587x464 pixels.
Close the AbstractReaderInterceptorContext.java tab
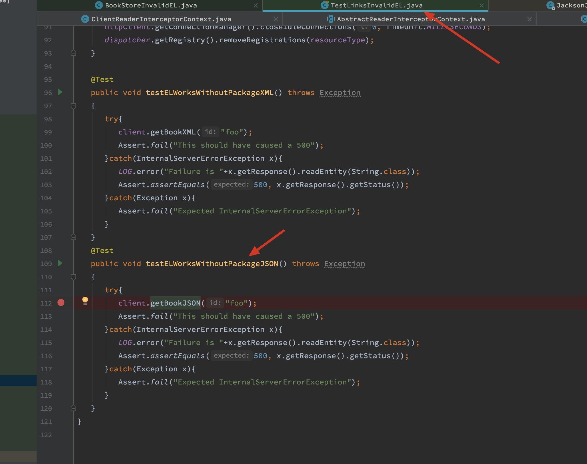530,19
